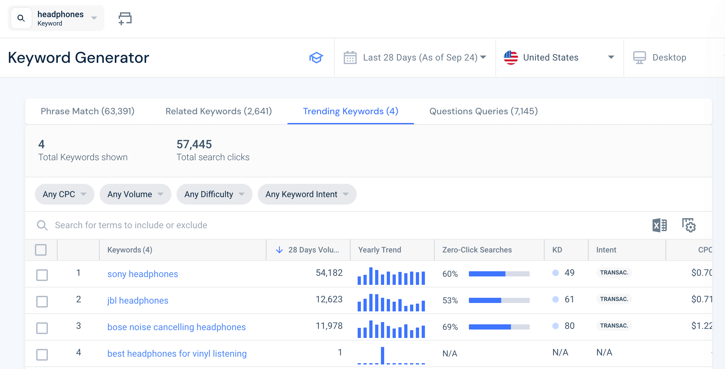Screen dimensions: 725x369
Task: Click trend chart for bose noise cancelling headphones
Action: tap(391, 329)
